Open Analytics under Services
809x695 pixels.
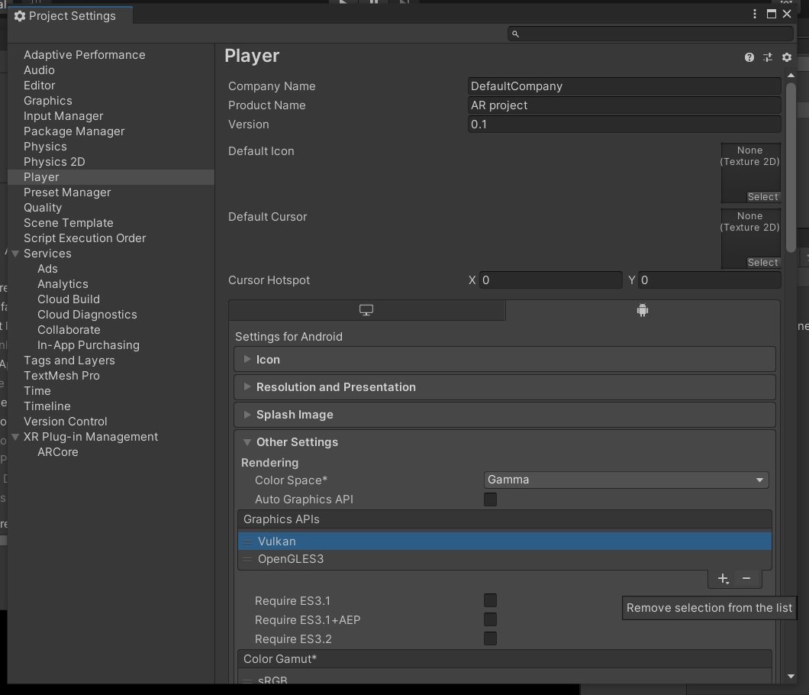(63, 284)
